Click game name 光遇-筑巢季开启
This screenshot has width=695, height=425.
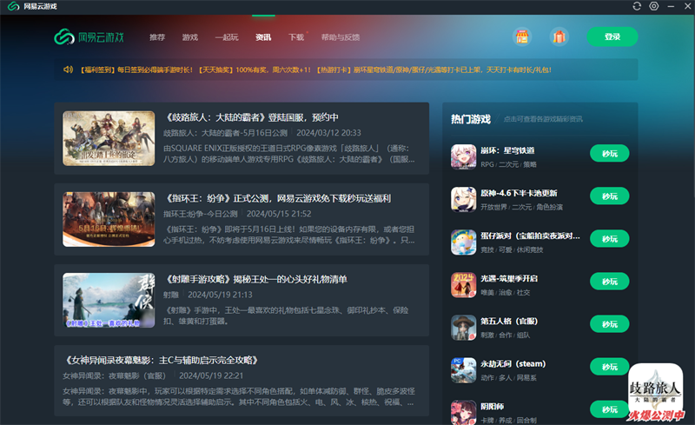(509, 278)
